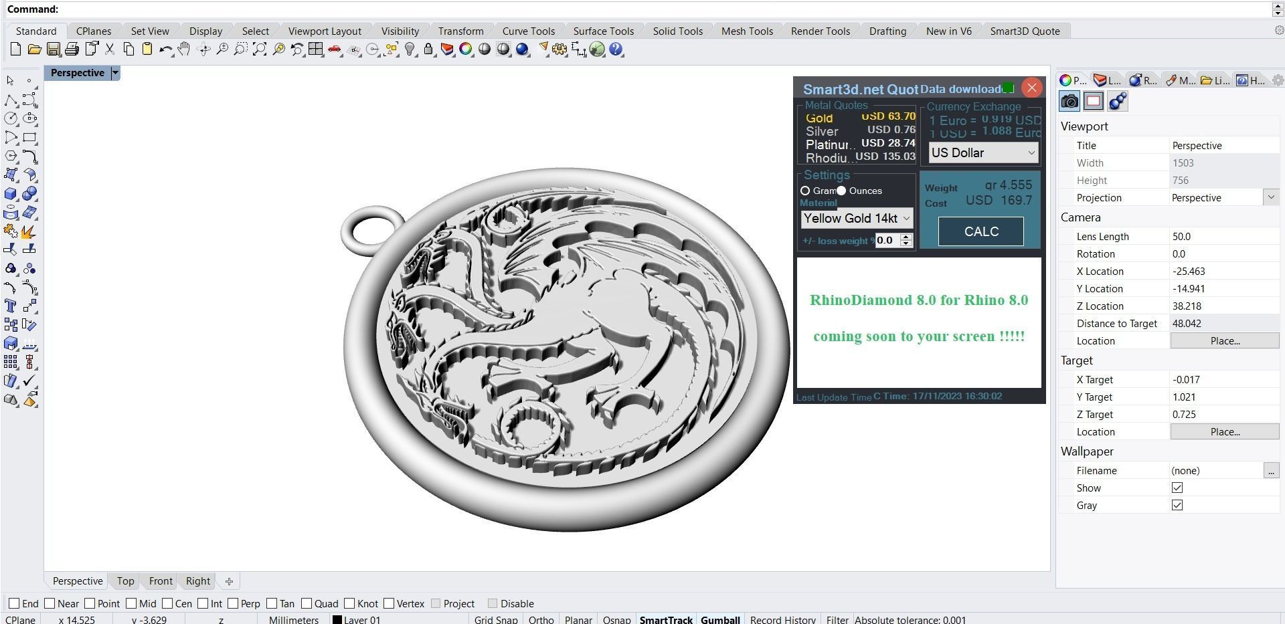Click the Explode tool icon
The width and height of the screenshot is (1285, 624).
tap(29, 231)
